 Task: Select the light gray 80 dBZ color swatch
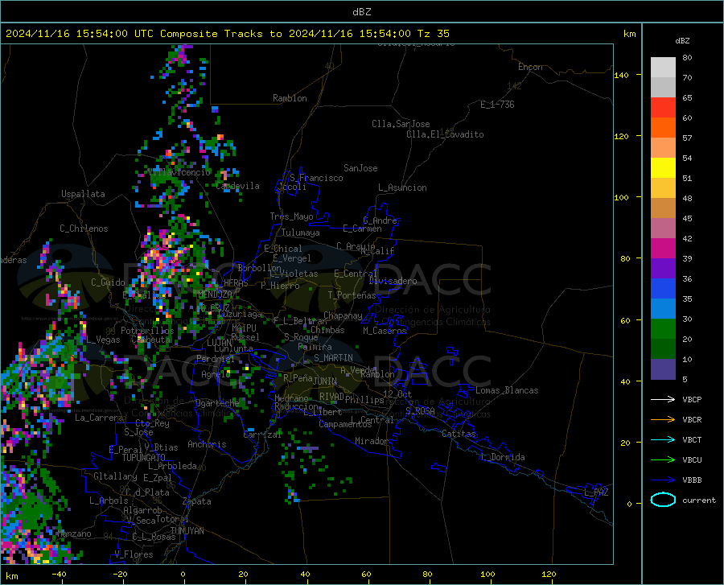[x=663, y=68]
